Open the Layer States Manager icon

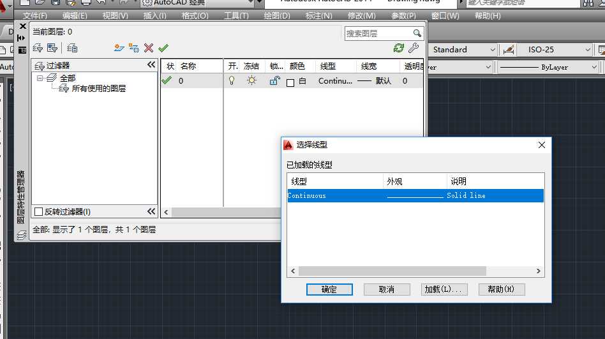(x=72, y=49)
